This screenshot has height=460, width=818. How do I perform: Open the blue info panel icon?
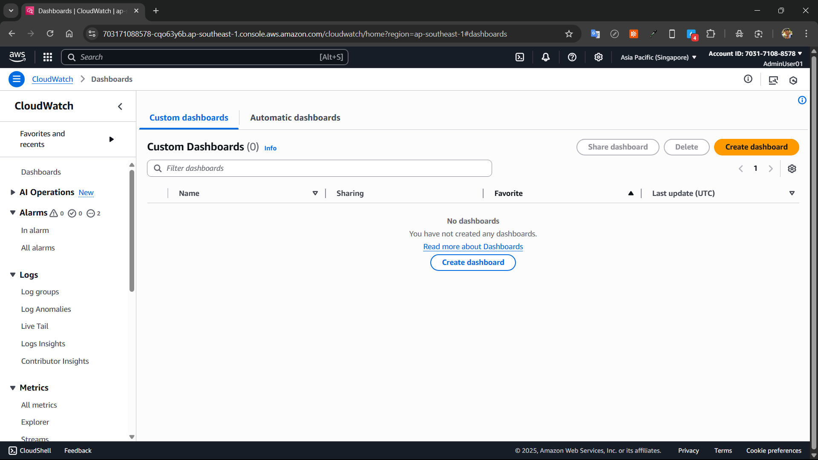802,100
